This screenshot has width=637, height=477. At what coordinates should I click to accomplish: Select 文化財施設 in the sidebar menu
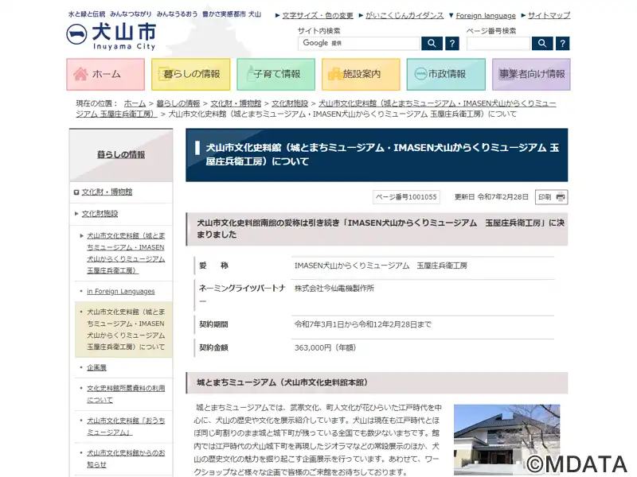[100, 214]
